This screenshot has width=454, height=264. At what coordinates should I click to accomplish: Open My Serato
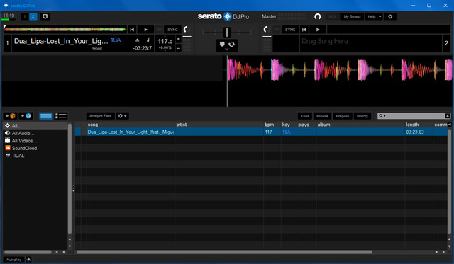pyautogui.click(x=352, y=16)
